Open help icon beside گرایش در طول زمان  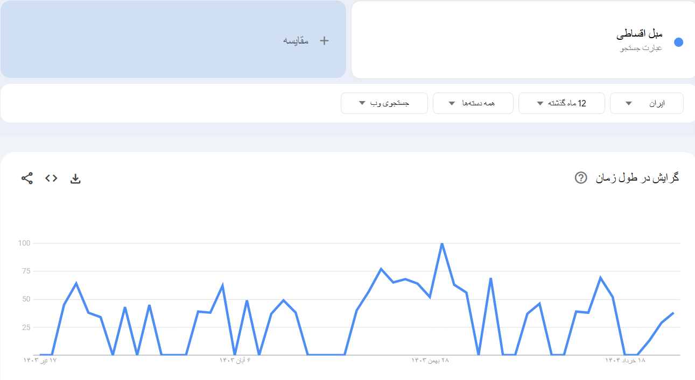click(x=581, y=178)
